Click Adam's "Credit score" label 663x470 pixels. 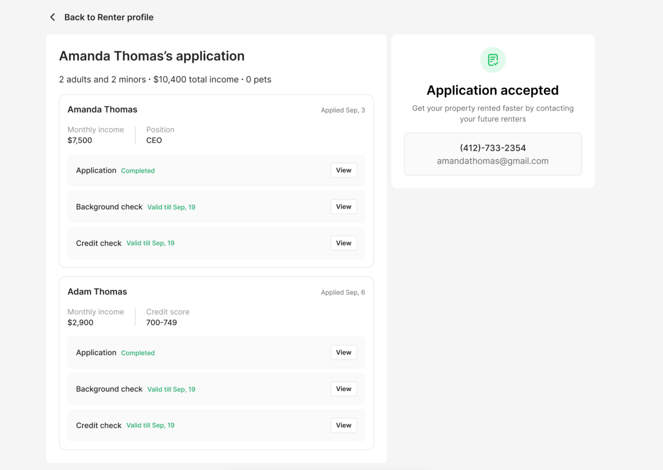(168, 312)
